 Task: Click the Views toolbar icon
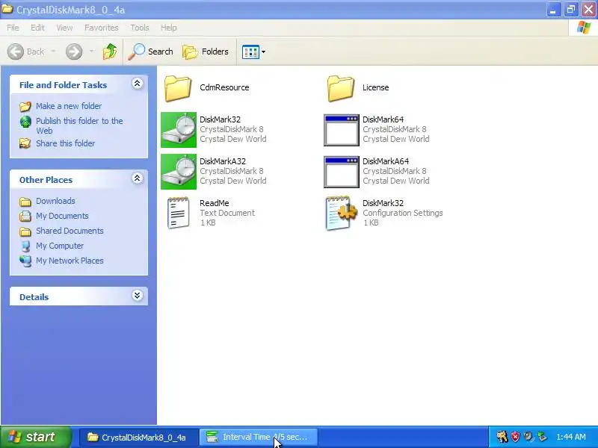pyautogui.click(x=250, y=52)
